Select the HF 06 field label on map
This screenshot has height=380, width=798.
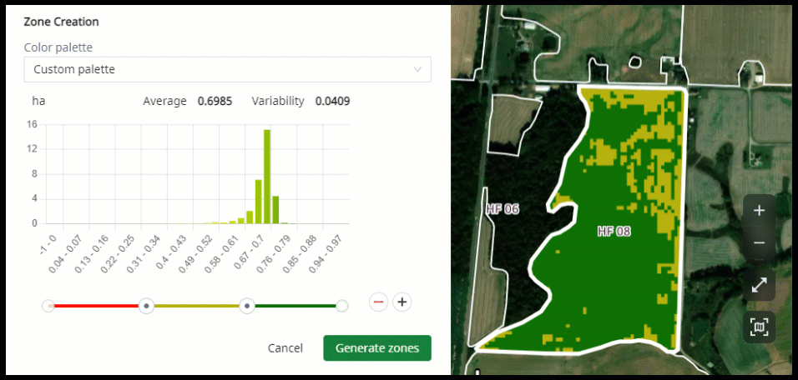pyautogui.click(x=503, y=209)
